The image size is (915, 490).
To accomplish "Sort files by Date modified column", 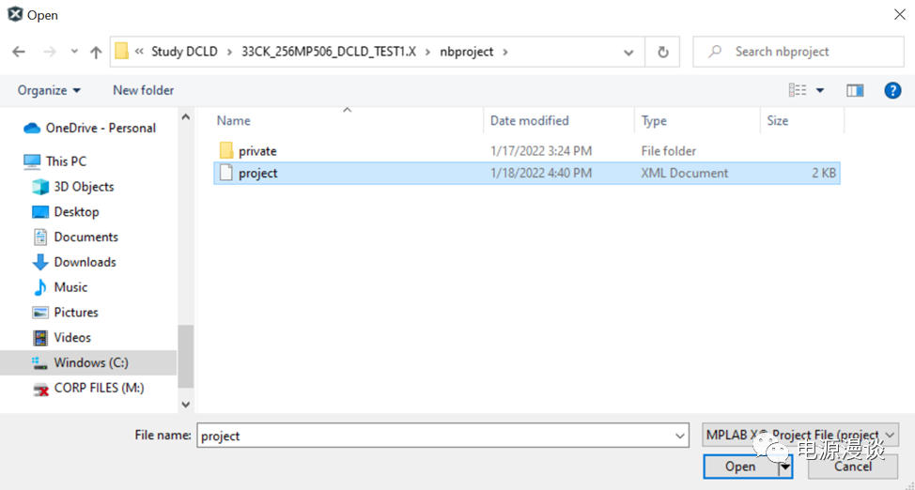I will [x=529, y=120].
